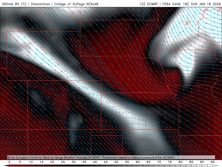Click the '95' color scale label

pos(213,162)
